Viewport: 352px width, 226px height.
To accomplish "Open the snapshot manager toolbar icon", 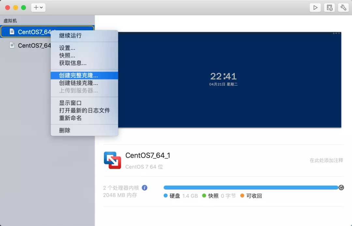I will (x=329, y=7).
